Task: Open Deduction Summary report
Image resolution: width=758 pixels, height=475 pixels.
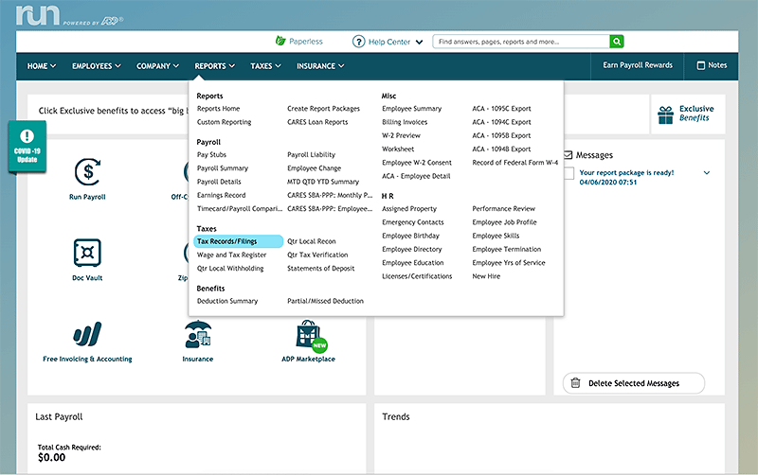Action: tap(227, 301)
